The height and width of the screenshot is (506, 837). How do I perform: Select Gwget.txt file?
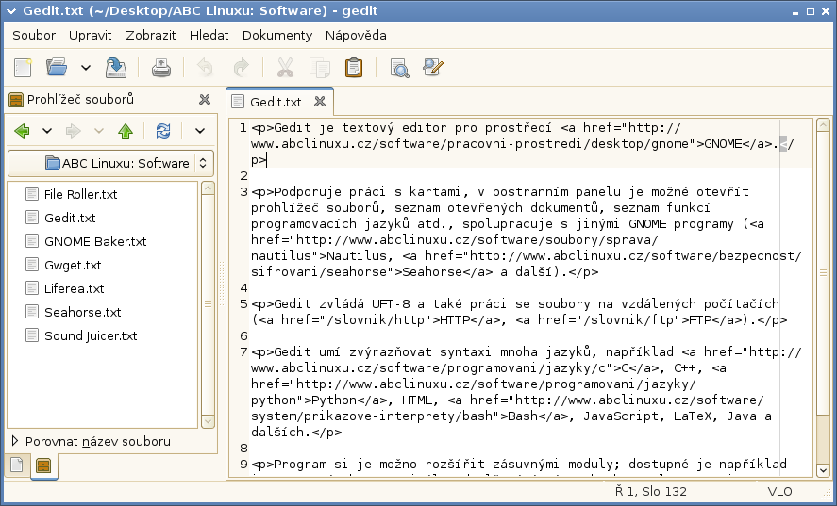point(73,265)
